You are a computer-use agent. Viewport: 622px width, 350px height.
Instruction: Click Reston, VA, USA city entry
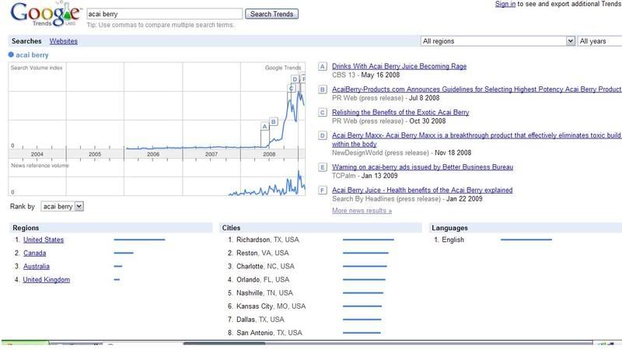click(x=263, y=254)
